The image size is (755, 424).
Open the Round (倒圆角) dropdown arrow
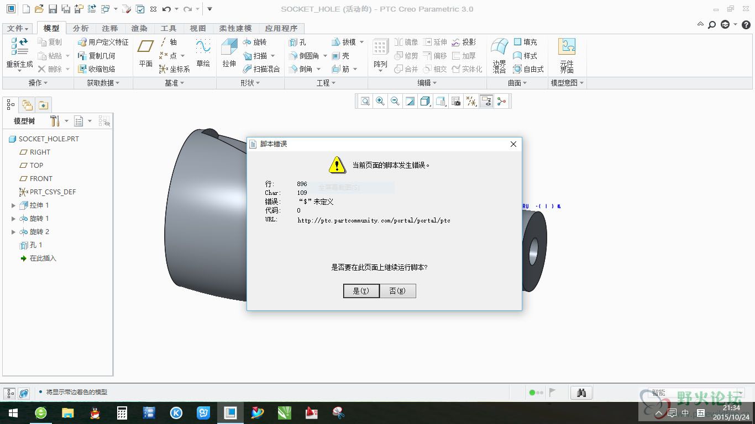pyautogui.click(x=325, y=56)
